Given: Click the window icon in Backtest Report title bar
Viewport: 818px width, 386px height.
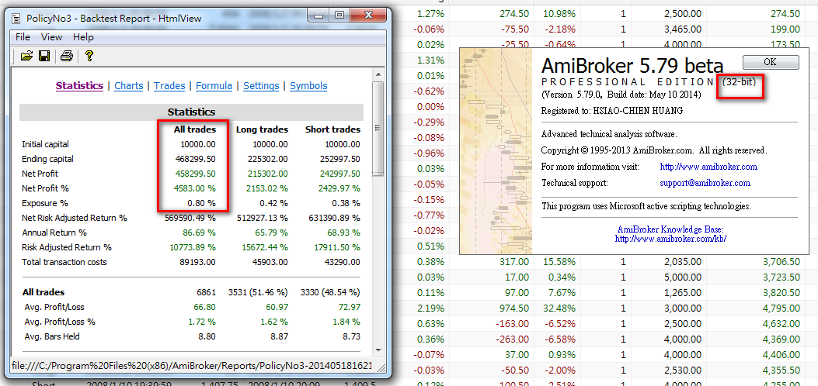Looking at the screenshot, I should (17, 18).
